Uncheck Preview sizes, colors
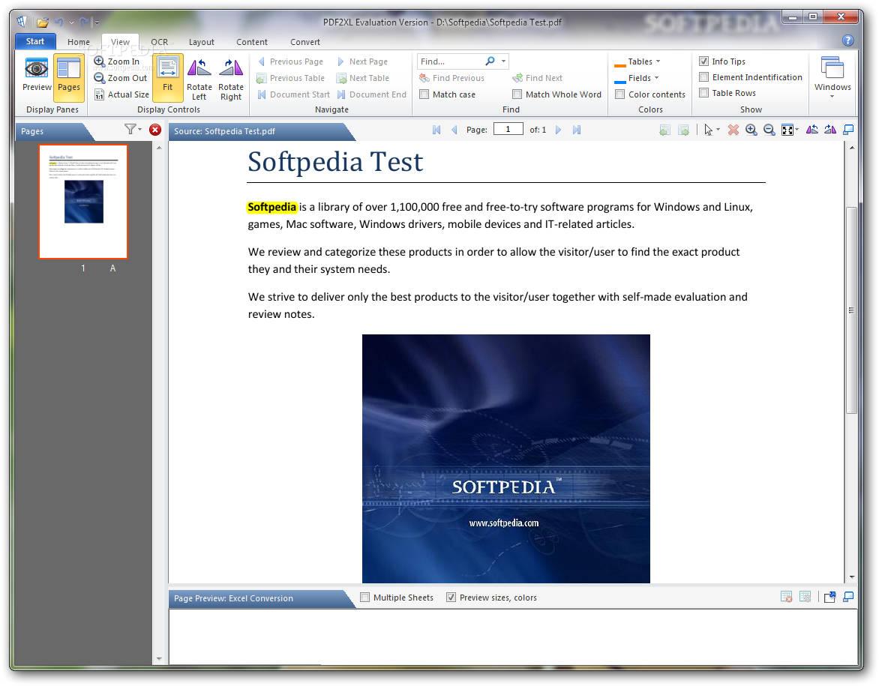The height and width of the screenshot is (686, 879). (451, 598)
